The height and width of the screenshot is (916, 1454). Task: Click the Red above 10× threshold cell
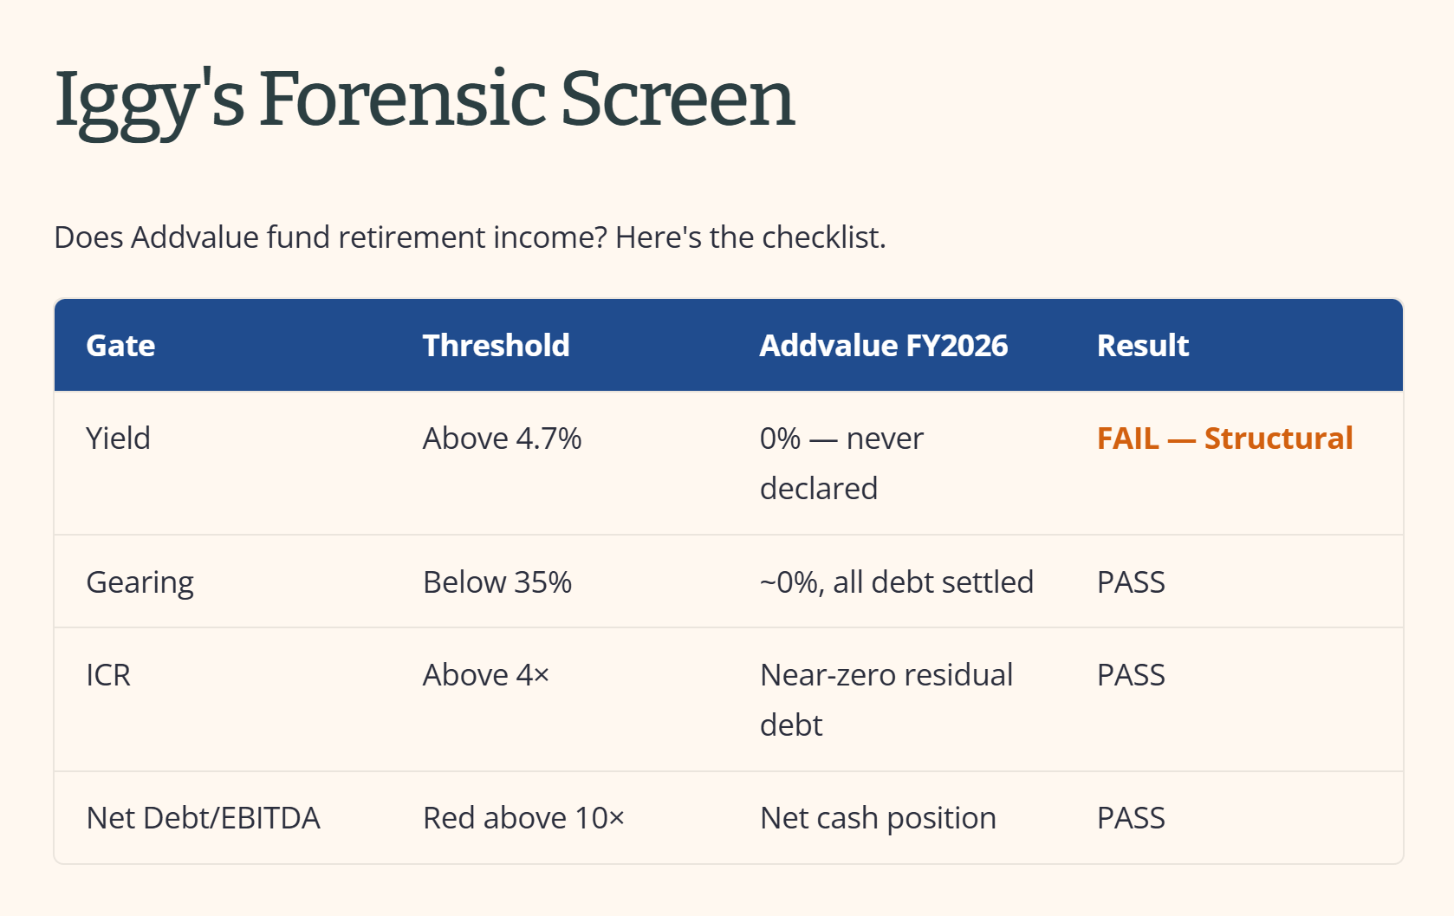coord(523,818)
